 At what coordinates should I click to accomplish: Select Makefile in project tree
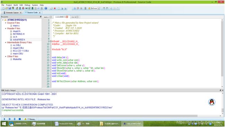(17, 59)
